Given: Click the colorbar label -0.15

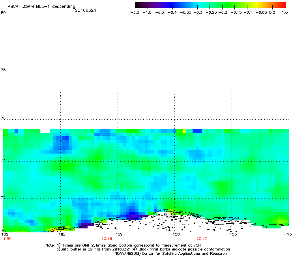Looking at the screenshot, I should click(236, 13).
